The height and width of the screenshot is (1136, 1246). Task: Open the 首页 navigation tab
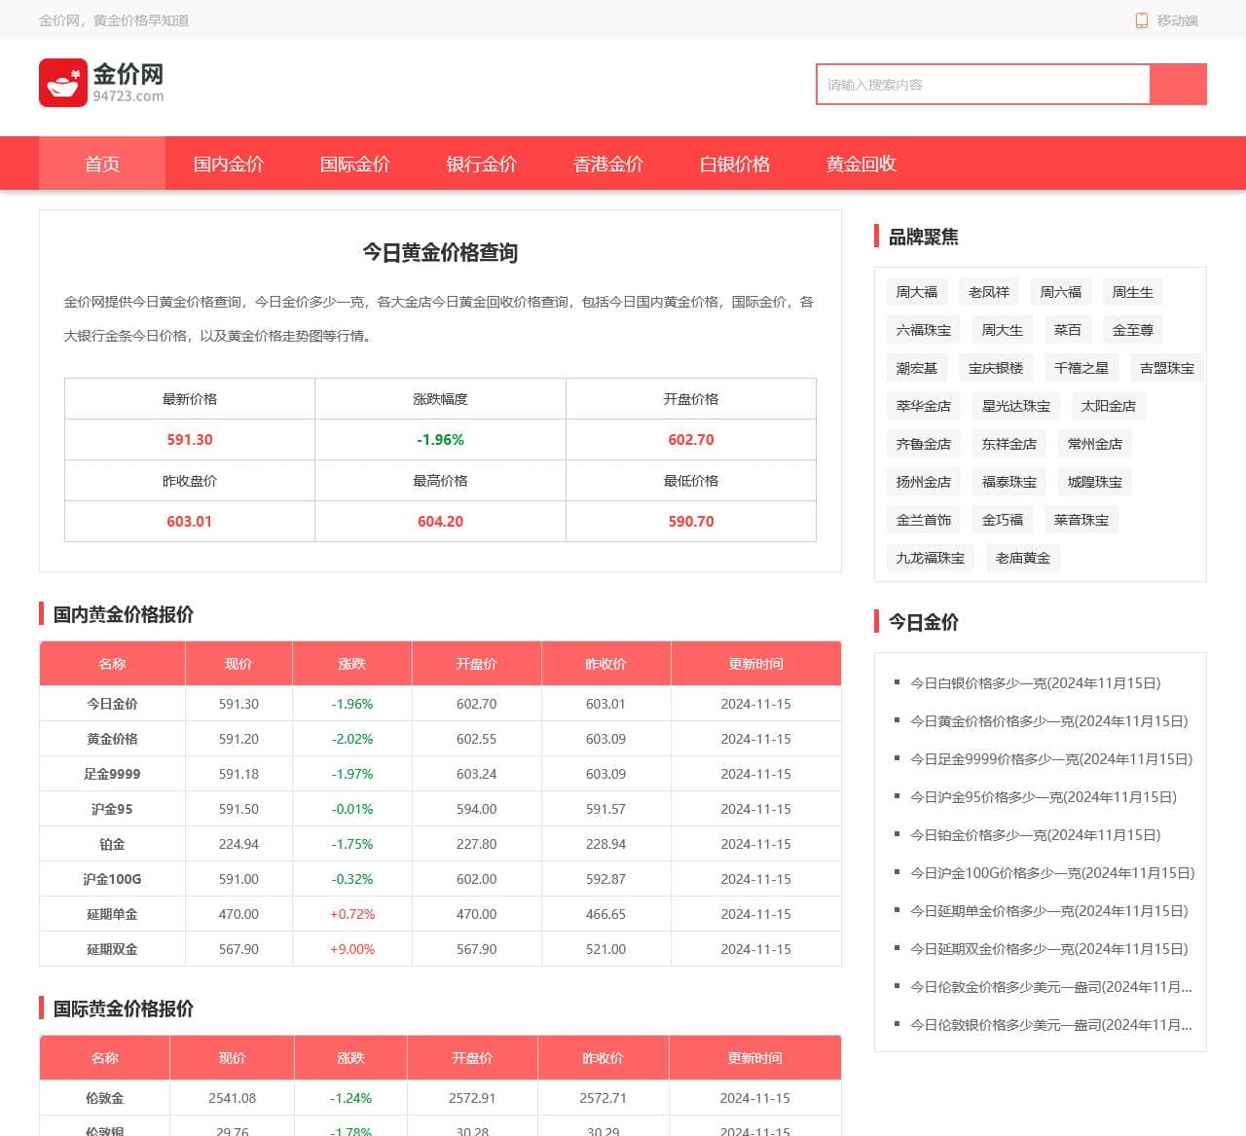click(x=102, y=164)
